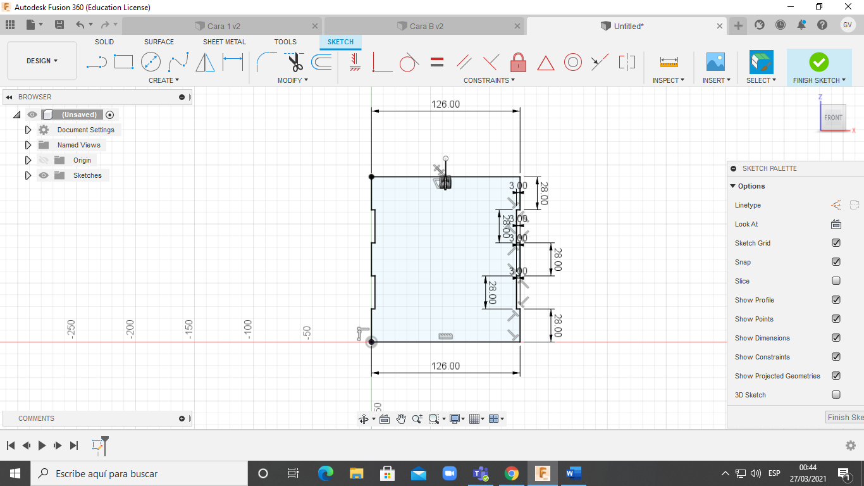Image resolution: width=864 pixels, height=486 pixels.
Task: Disable the Sketch Grid checkbox
Action: click(836, 243)
